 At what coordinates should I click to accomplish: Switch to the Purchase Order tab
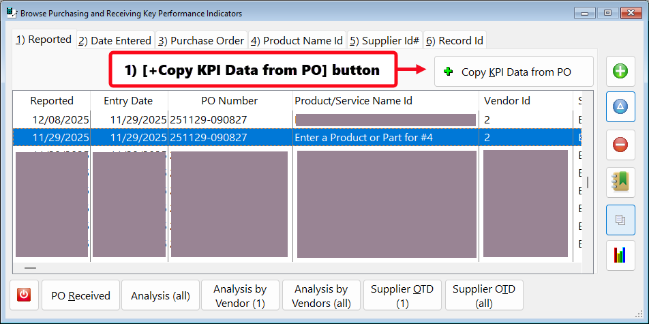tap(200, 41)
